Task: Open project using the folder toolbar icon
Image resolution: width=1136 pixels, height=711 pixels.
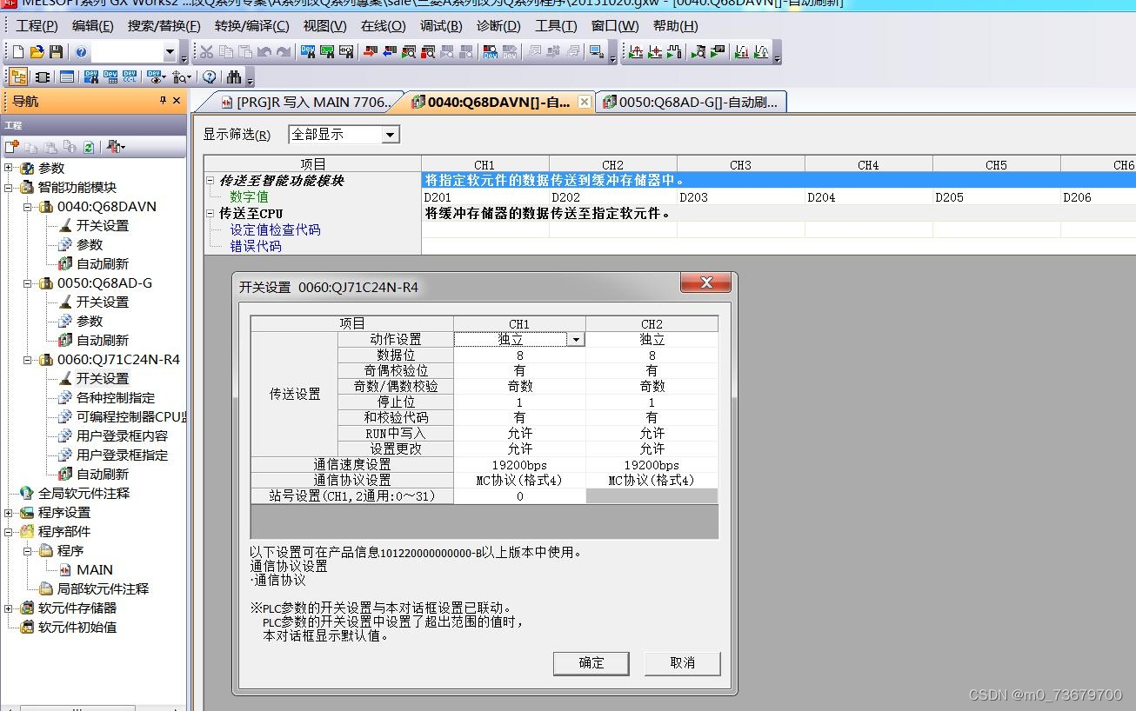Action: click(x=37, y=52)
